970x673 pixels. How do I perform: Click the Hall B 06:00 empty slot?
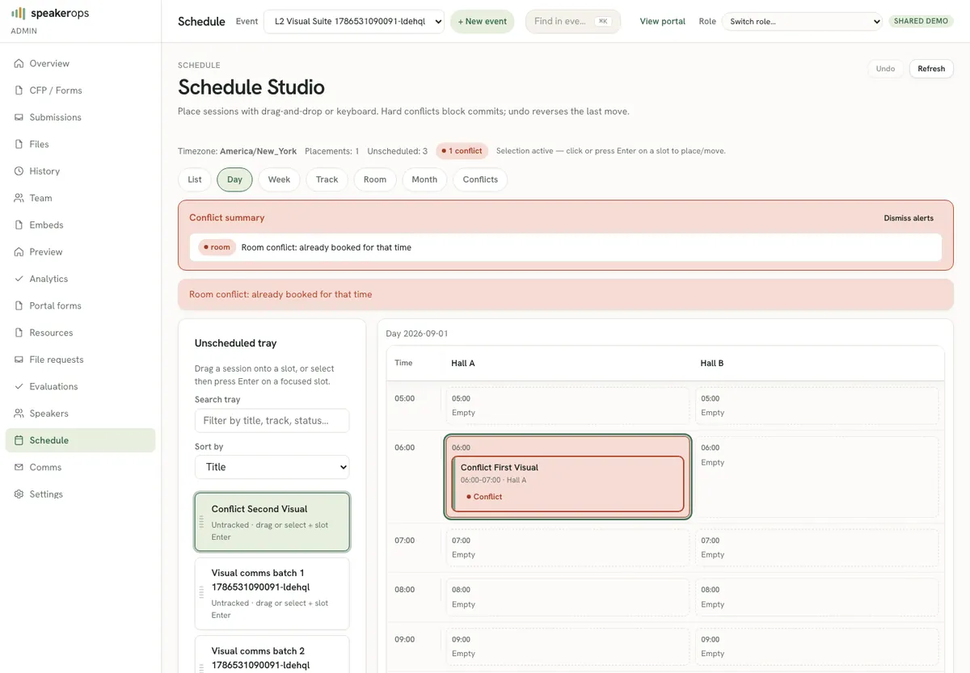[817, 477]
